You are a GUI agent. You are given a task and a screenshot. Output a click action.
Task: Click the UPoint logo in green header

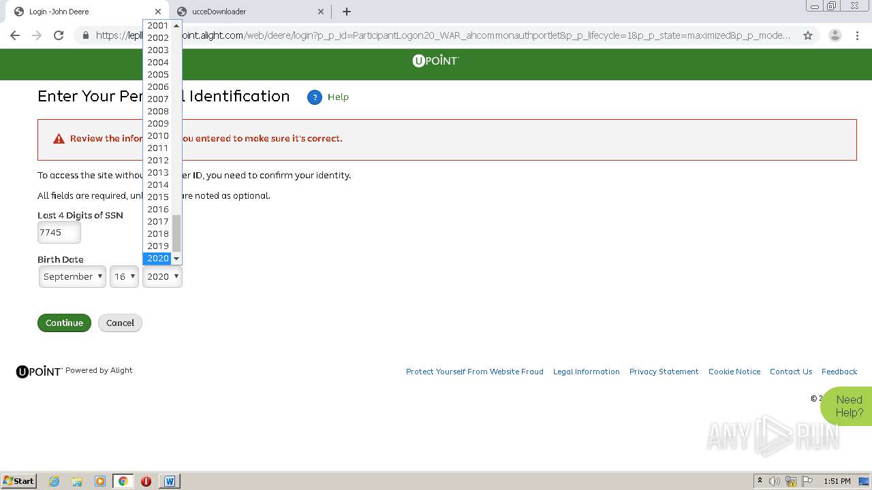[x=436, y=61]
